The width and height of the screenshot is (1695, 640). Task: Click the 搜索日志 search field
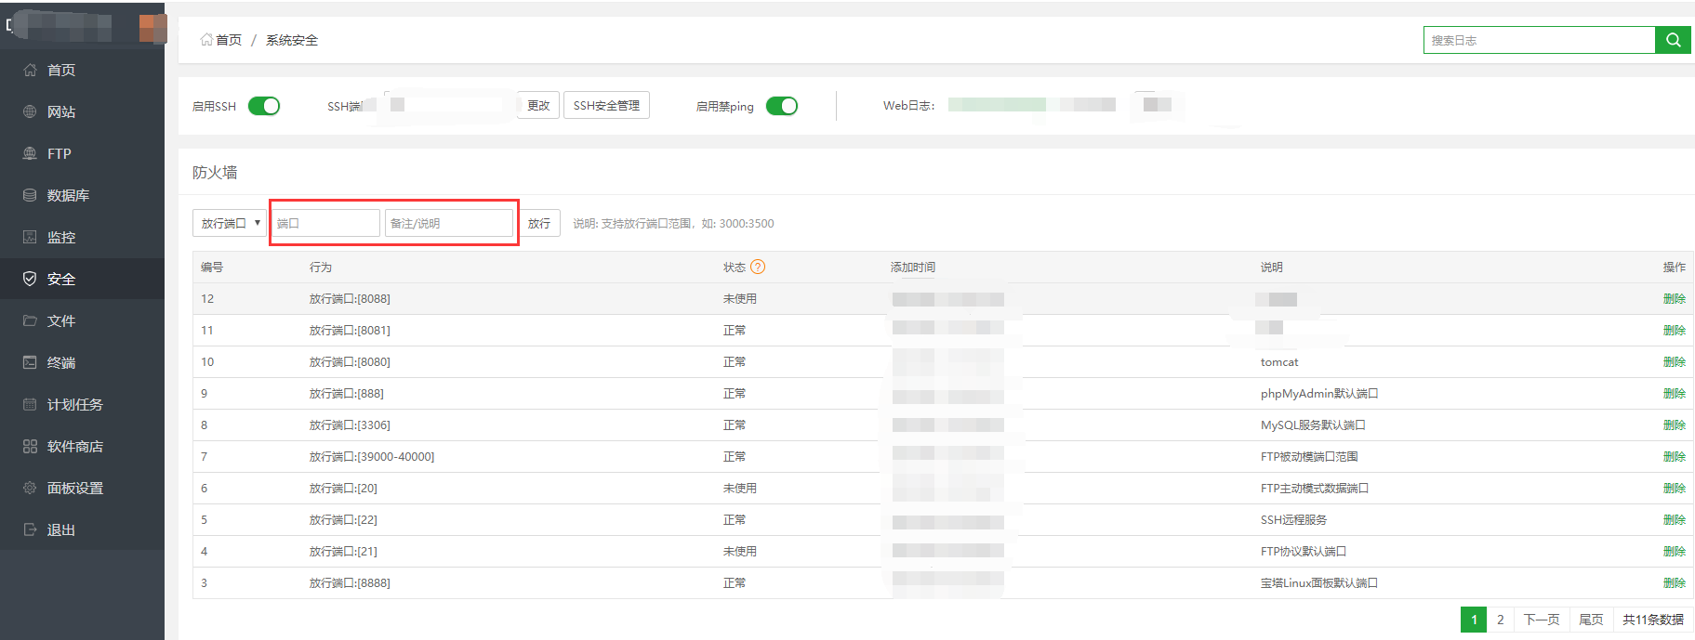(x=1540, y=40)
